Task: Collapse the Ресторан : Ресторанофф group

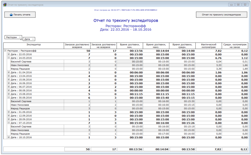Action: coord(5,51)
